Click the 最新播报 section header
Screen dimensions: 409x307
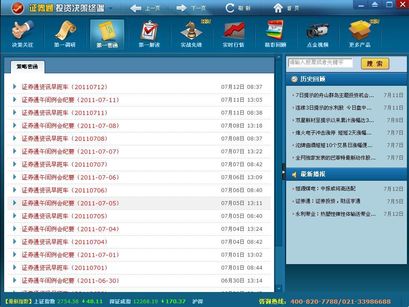[x=347, y=174]
